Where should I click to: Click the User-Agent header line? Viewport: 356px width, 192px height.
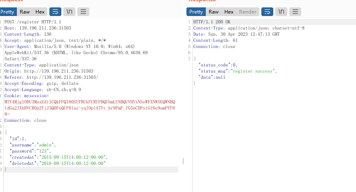tap(76, 53)
